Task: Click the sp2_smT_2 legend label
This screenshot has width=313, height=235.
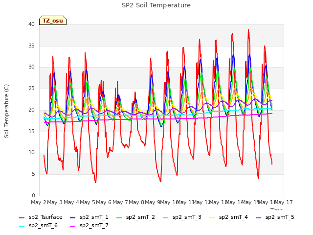Action: pyautogui.click(x=140, y=217)
